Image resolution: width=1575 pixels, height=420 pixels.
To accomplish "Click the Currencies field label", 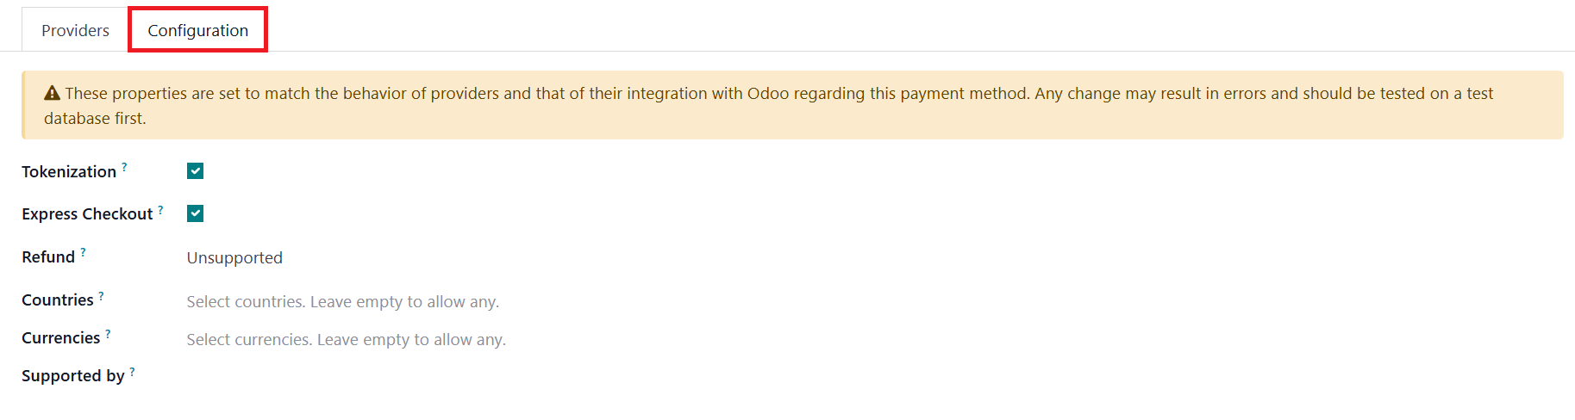I will (60, 337).
